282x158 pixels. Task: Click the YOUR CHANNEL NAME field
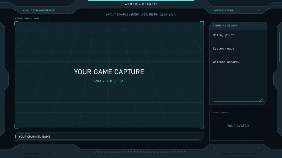point(109,137)
